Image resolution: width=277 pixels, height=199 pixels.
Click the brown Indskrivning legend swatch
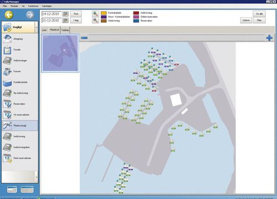click(x=104, y=21)
